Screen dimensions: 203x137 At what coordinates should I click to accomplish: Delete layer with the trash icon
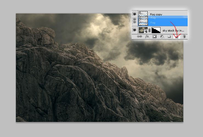184,36
